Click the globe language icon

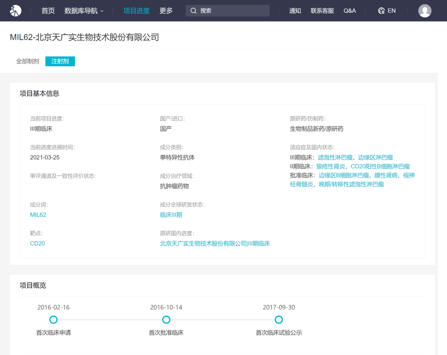[x=381, y=11]
